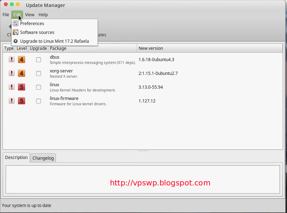Click 'Linux Kernel Headers for development.' text
Image resolution: width=287 pixels, height=213 pixels.
pyautogui.click(x=83, y=90)
